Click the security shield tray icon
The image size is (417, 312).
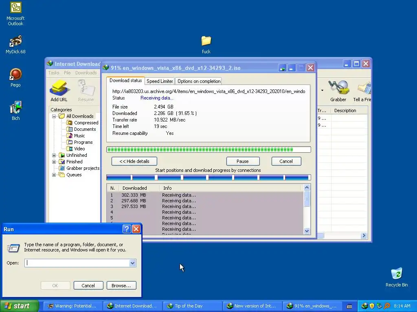tap(372, 306)
